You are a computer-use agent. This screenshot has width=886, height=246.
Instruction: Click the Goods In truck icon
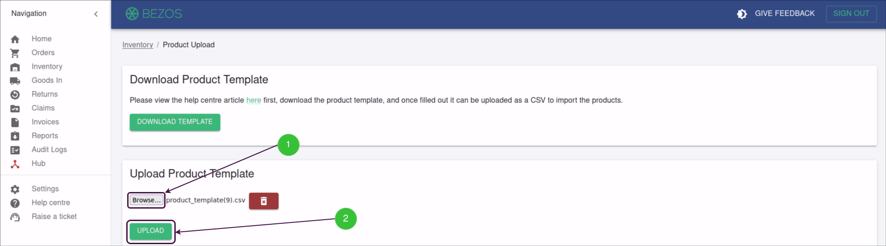tap(15, 81)
